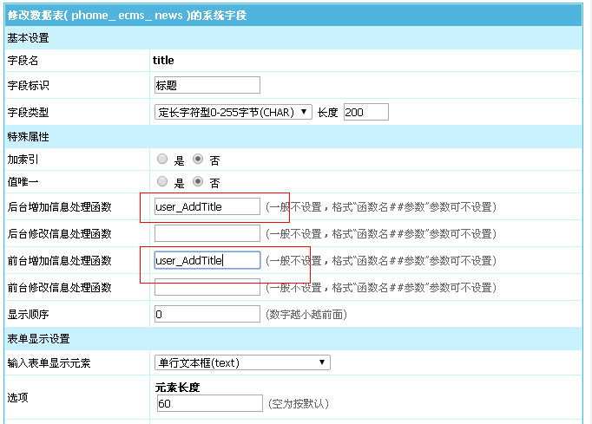The height and width of the screenshot is (424, 592).
Task: Click the 显示顺序 input field
Action: [207, 314]
